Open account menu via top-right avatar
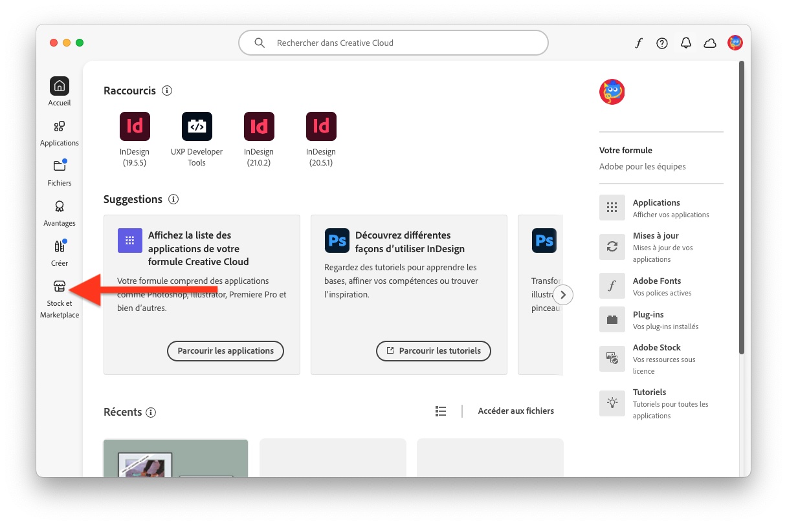 pyautogui.click(x=735, y=43)
